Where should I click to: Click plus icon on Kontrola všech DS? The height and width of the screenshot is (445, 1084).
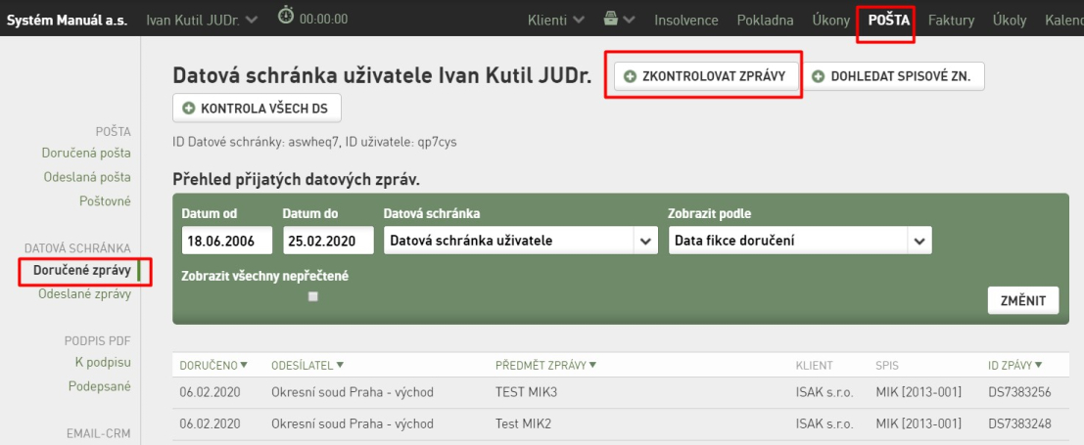click(x=188, y=109)
